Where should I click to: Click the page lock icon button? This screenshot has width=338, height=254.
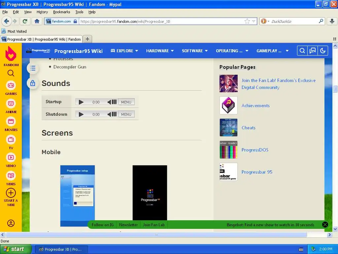click(x=33, y=83)
